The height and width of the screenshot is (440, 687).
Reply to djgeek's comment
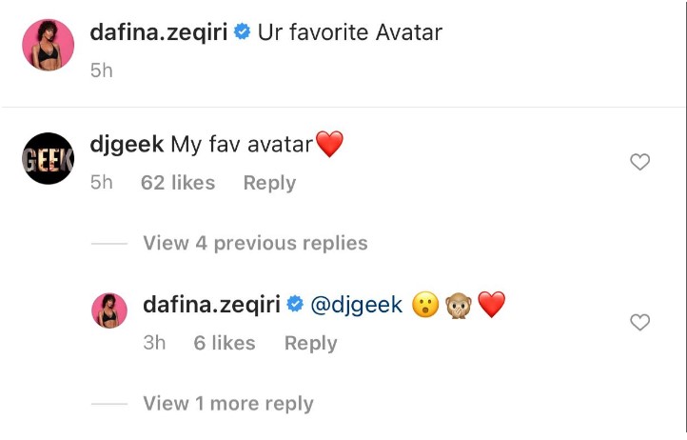[269, 183]
